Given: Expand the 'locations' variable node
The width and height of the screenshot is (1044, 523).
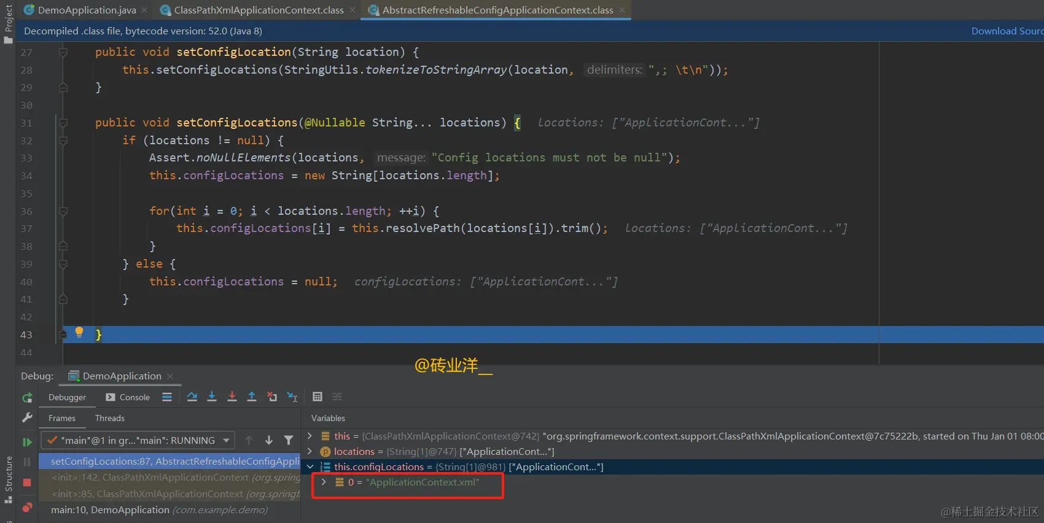Looking at the screenshot, I should click(310, 451).
